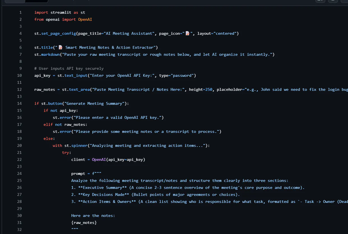348x234 pixels.
Task: Click '**Action Items & Owners**' in the prompt
Action: pos(107,201)
